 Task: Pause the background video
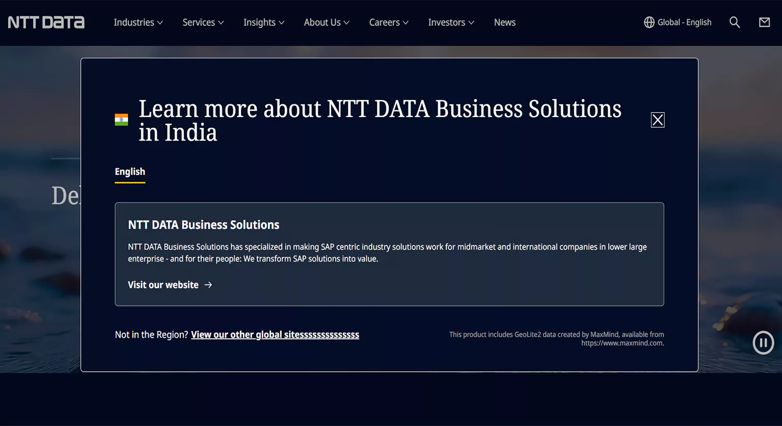(763, 342)
